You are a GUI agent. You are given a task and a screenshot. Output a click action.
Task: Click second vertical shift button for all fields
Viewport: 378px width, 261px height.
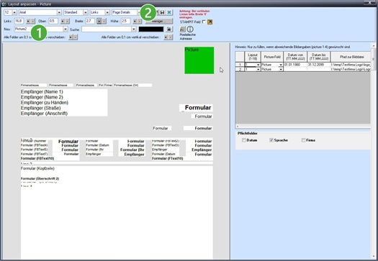point(171,37)
